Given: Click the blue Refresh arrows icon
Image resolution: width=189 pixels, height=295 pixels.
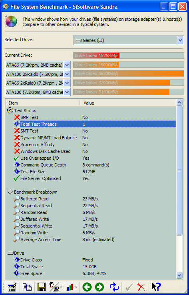Looking at the screenshot, I should pyautogui.click(x=114, y=287).
